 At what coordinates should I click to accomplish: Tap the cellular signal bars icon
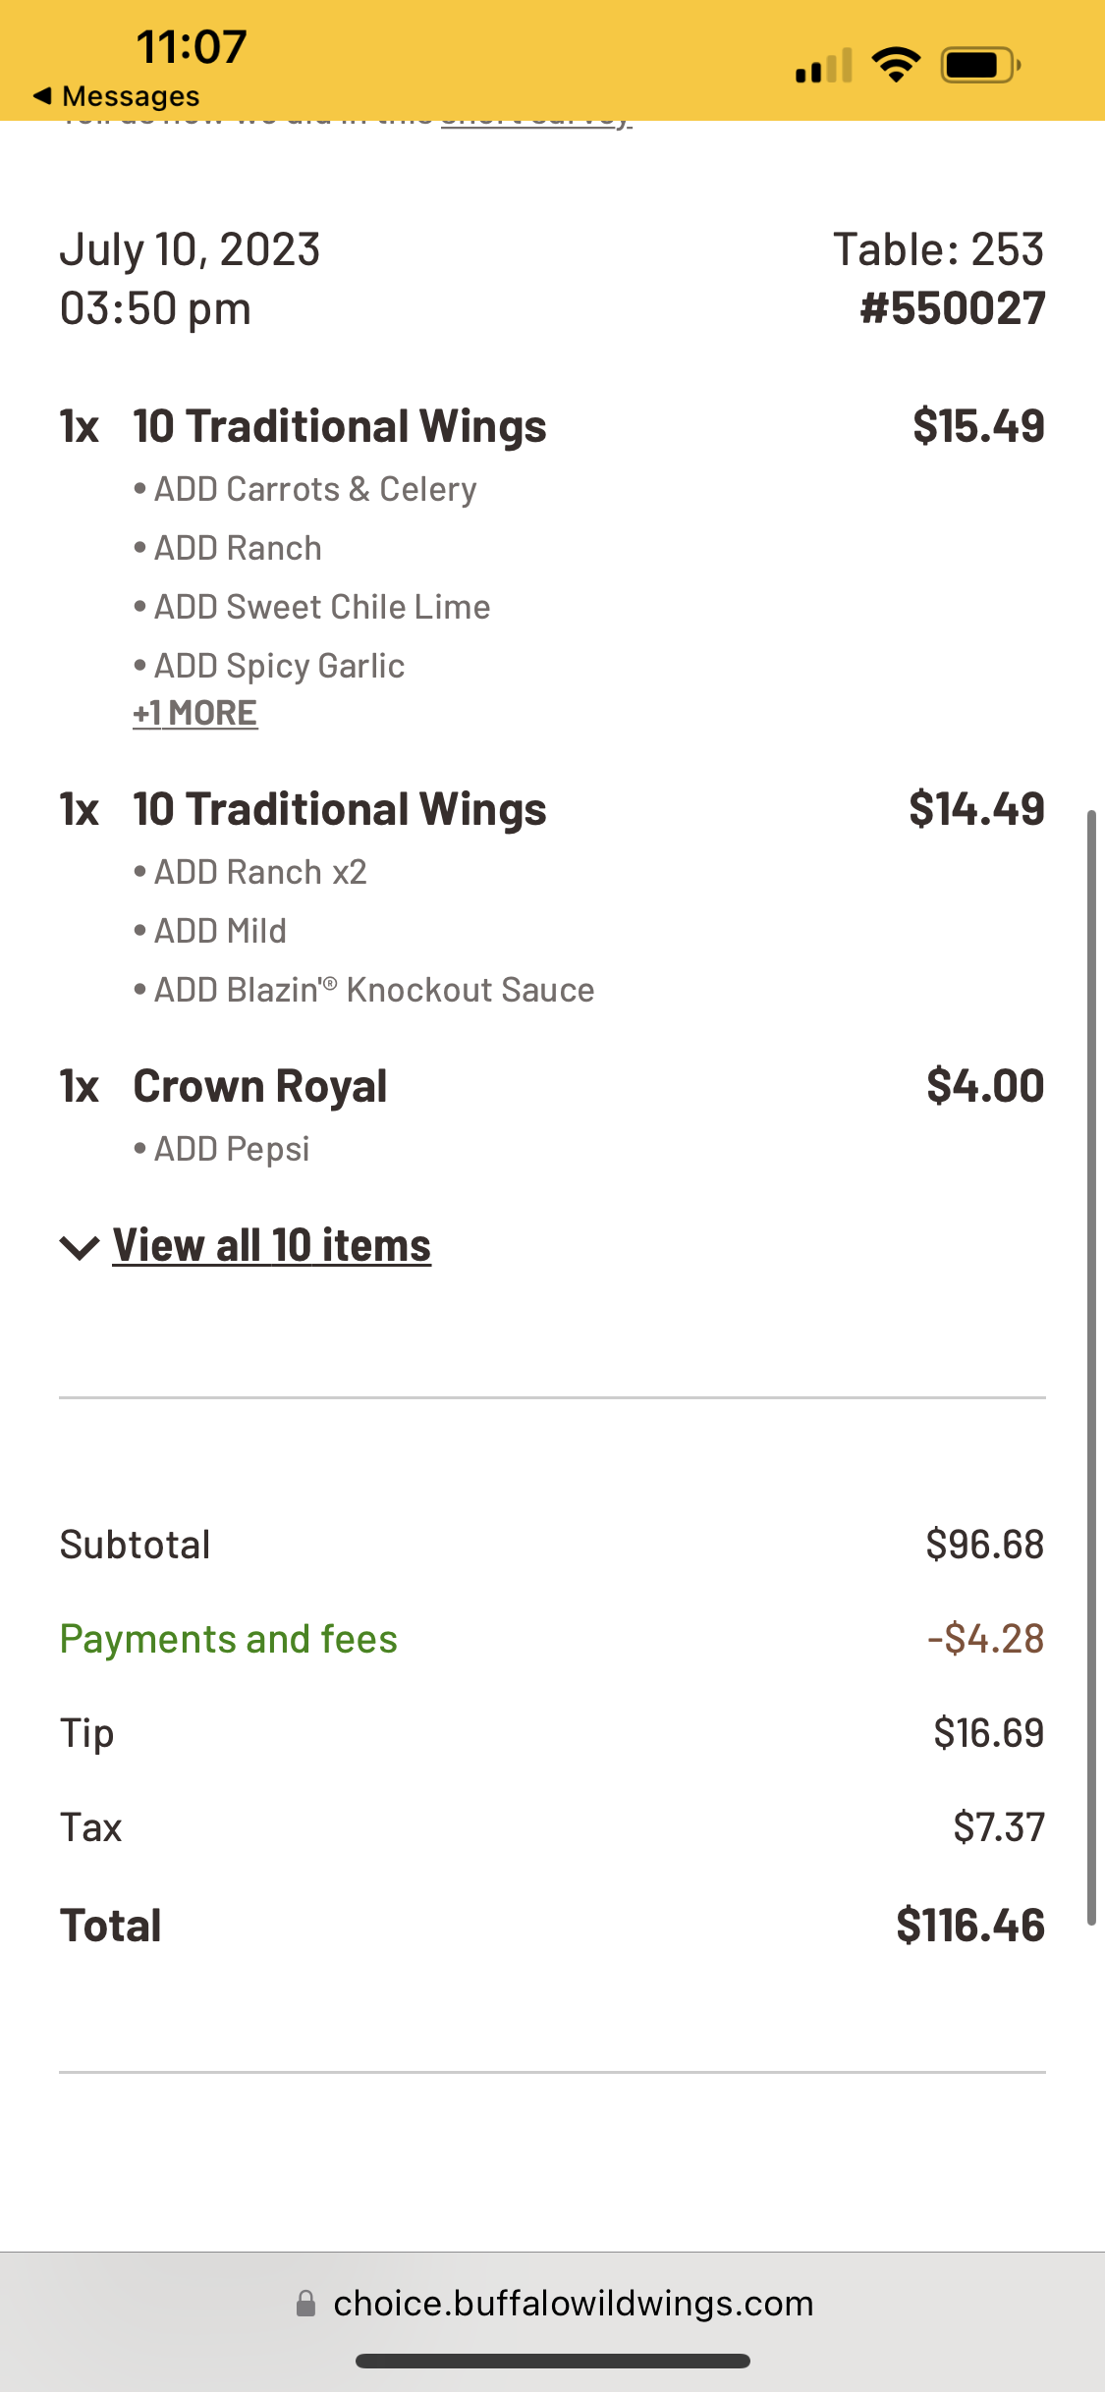824,67
